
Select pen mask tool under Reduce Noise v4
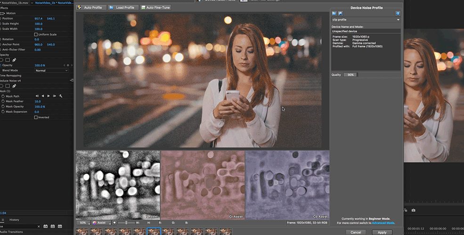(x=14, y=86)
